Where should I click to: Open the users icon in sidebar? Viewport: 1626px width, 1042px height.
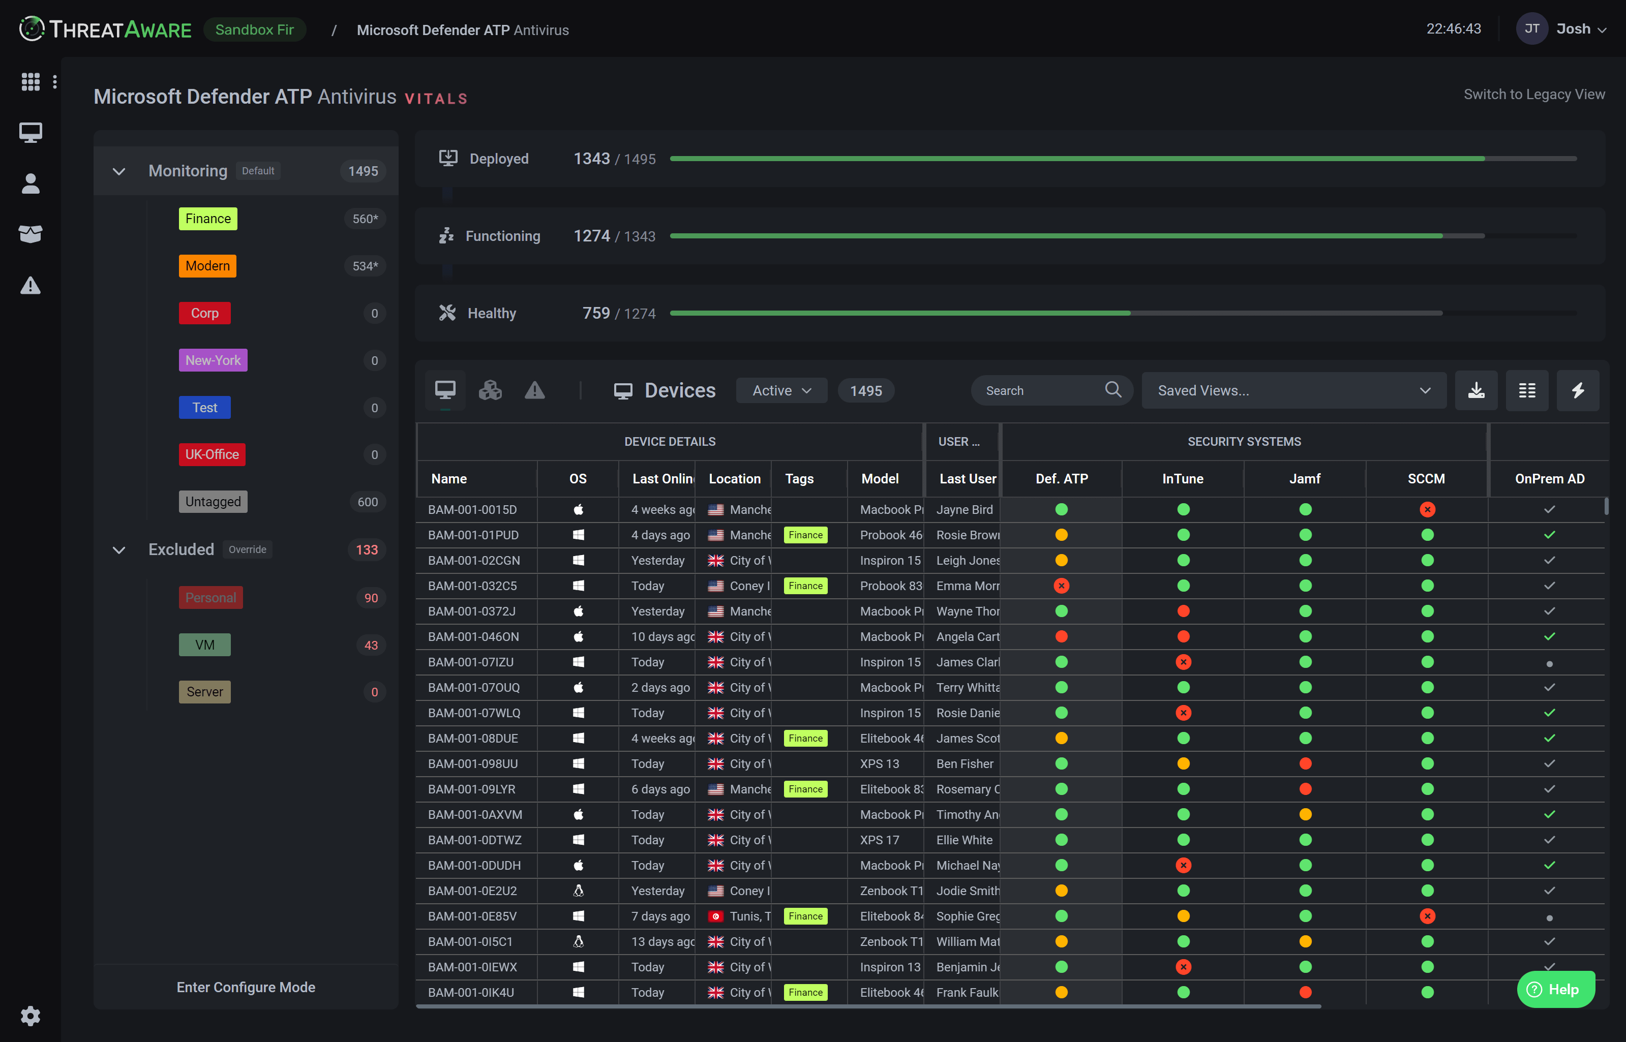[31, 183]
